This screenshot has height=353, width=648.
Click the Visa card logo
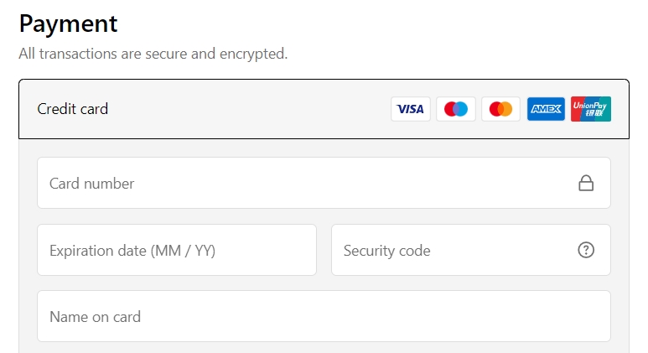411,109
